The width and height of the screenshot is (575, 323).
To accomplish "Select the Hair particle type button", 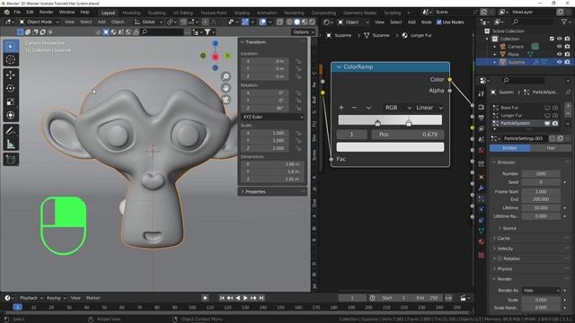I will click(x=551, y=148).
